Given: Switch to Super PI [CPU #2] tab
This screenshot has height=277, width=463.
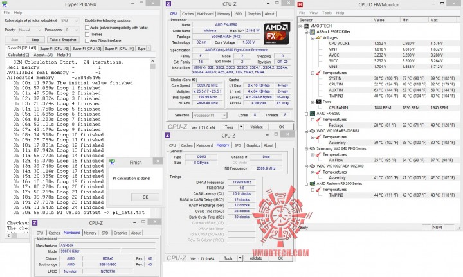Looking at the screenshot, I should (54, 48).
